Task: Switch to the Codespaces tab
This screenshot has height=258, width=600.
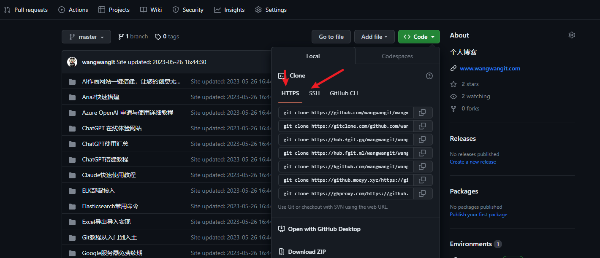Action: click(397, 56)
